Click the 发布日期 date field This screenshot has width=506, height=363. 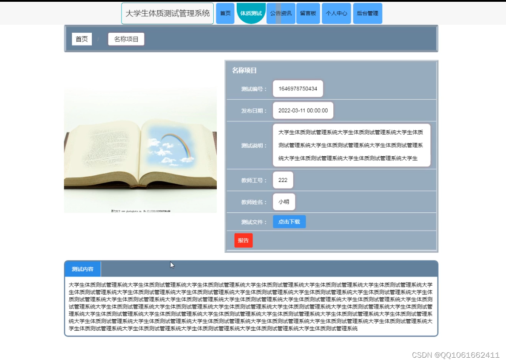(303, 110)
